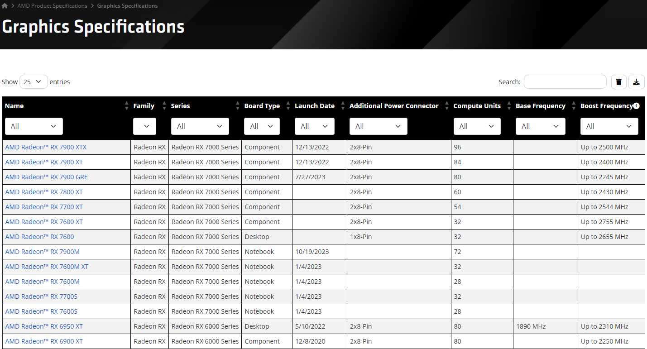Click the Compute Units column header text

coord(477,106)
